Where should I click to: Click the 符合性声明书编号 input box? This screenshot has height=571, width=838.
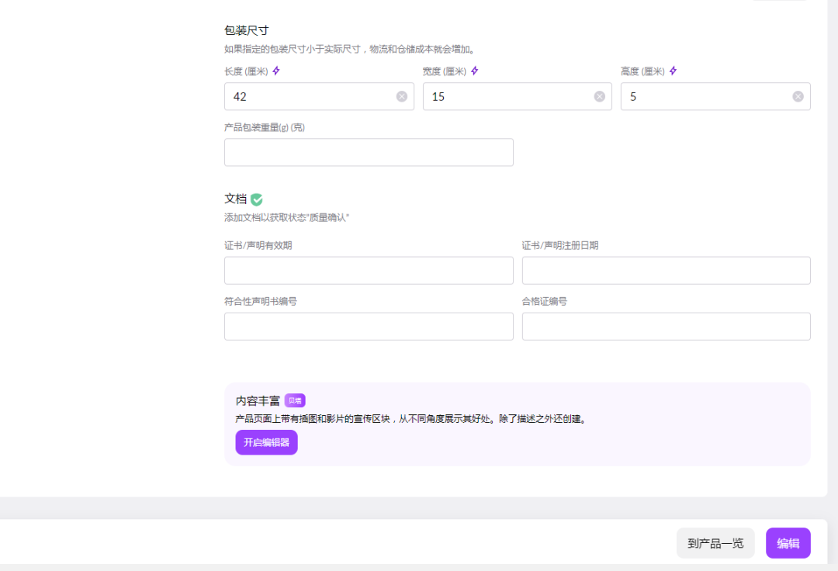pyautogui.click(x=369, y=326)
